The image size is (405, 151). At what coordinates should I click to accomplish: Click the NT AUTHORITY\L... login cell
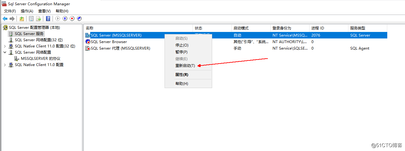[290, 42]
